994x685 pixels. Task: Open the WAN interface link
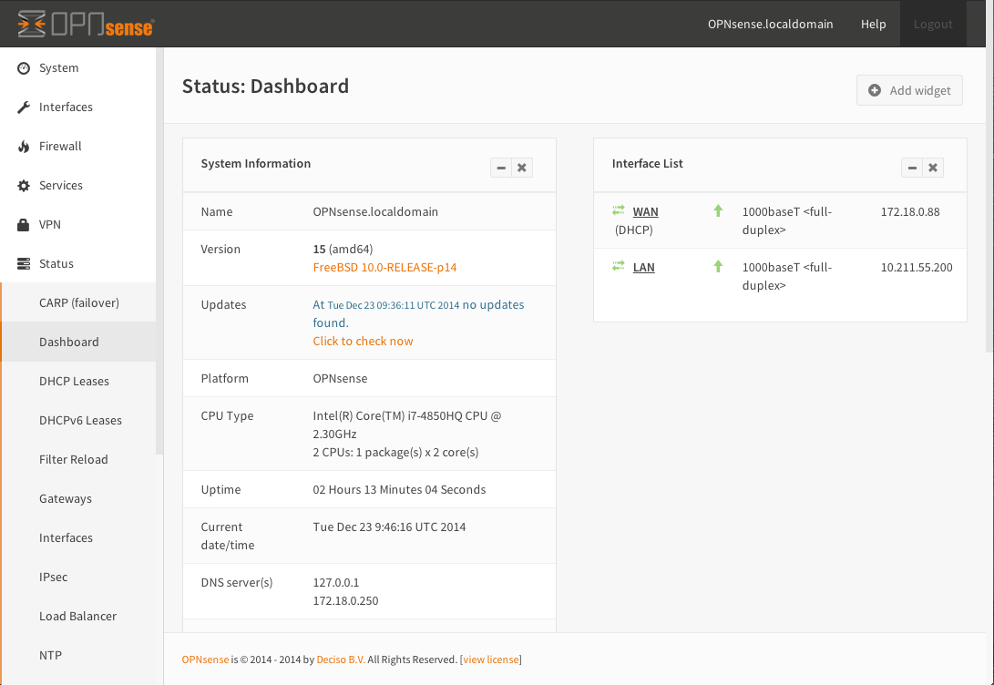pos(645,211)
